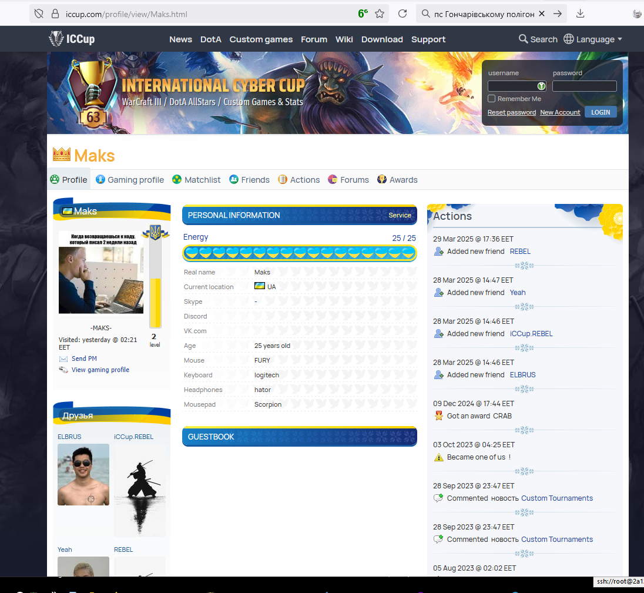Open ELBRUS friend name link
Viewport: 644px width, 593px height.
click(69, 437)
